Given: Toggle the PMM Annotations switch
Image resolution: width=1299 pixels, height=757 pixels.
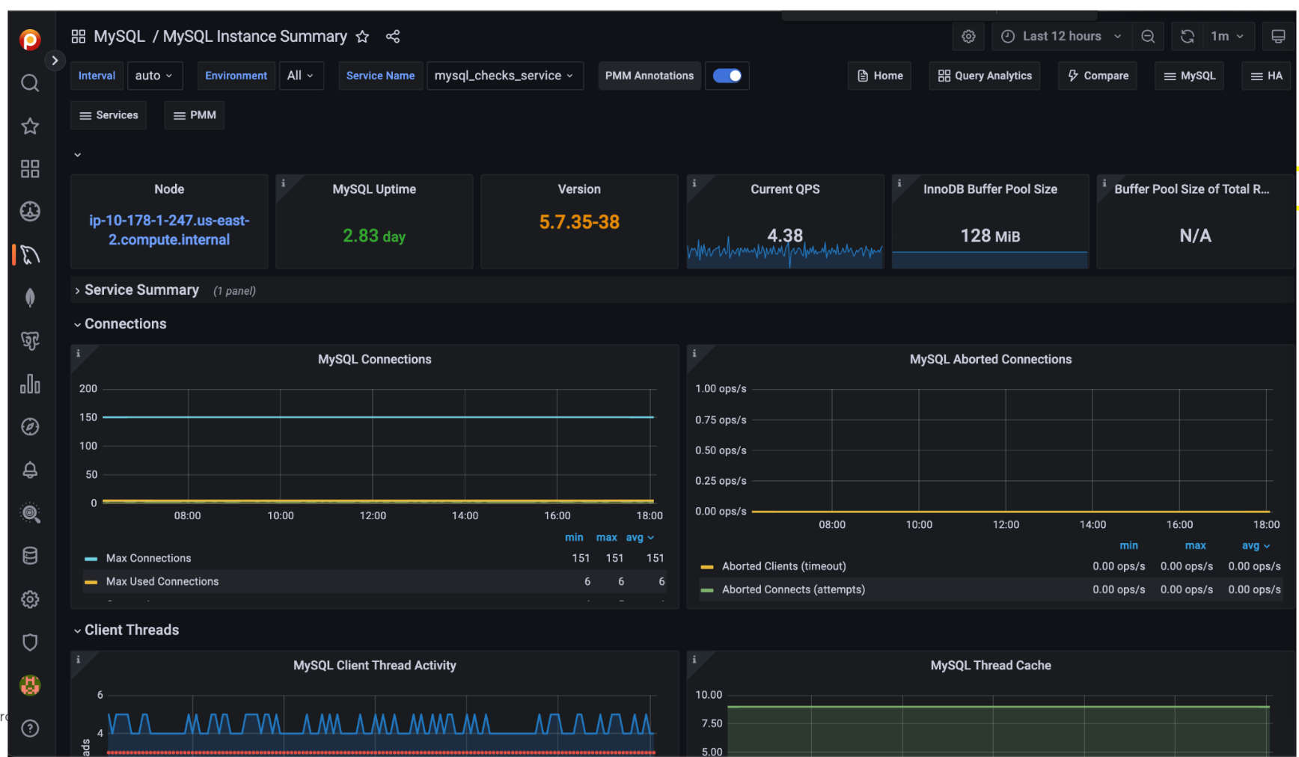Looking at the screenshot, I should tap(727, 76).
